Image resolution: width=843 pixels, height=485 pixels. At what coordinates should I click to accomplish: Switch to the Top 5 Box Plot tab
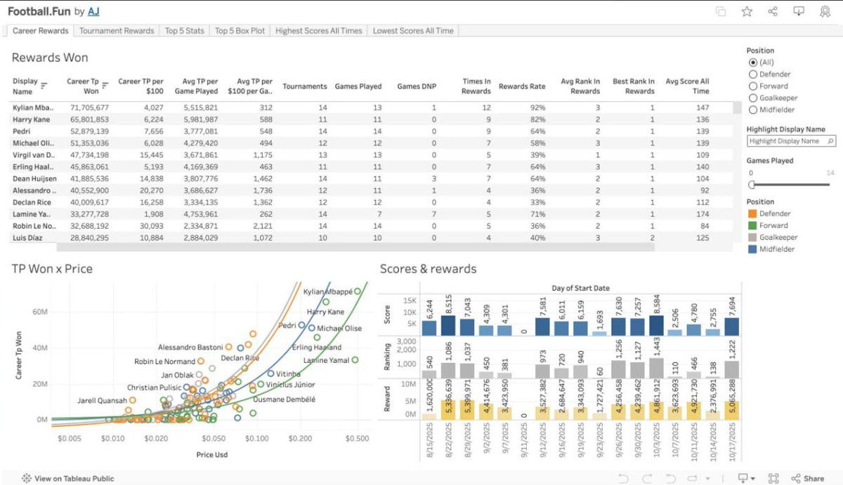click(x=240, y=31)
